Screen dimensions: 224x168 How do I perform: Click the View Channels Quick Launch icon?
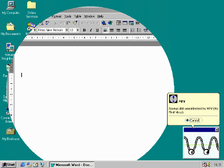42,165
